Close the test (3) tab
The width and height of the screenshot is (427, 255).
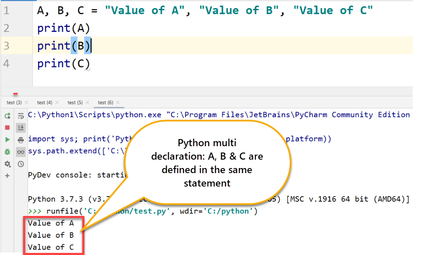point(27,103)
